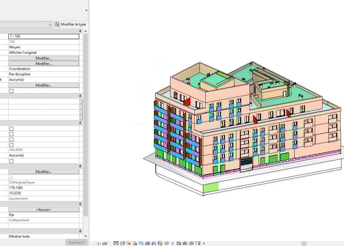Open the Show Rendering Dialog teapot icon
Screen dimensions: 344x246
142,243
